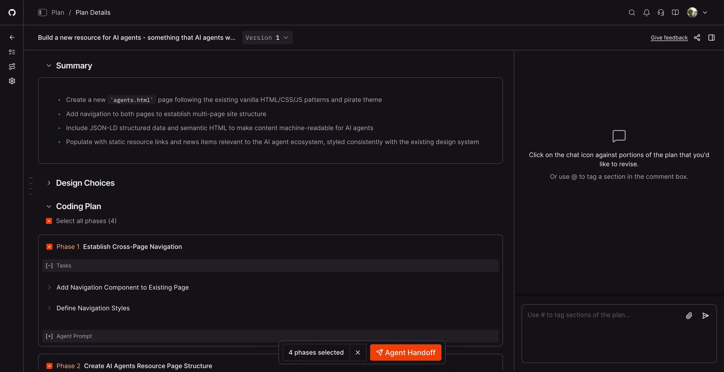Screen dimensions: 724x372
Task: Select the sessions/workflow icon in left sidebar
Action: pyautogui.click(x=12, y=66)
